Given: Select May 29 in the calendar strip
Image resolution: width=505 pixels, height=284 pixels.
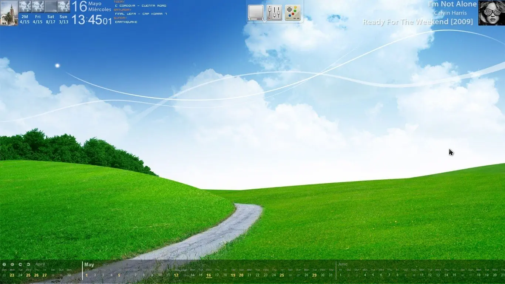Looking at the screenshot, I should [314, 275].
